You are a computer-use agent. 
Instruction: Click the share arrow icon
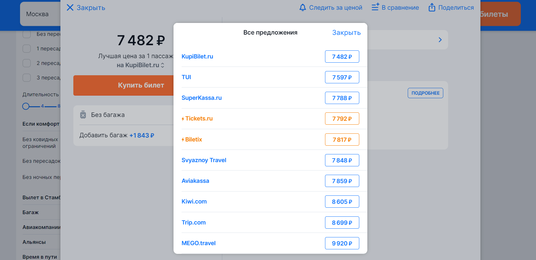pyautogui.click(x=432, y=7)
